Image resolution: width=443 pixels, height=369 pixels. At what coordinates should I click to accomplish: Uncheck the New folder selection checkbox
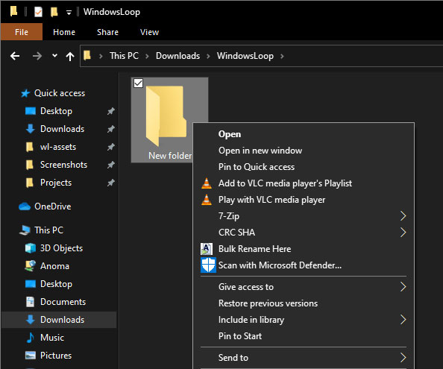tap(138, 83)
